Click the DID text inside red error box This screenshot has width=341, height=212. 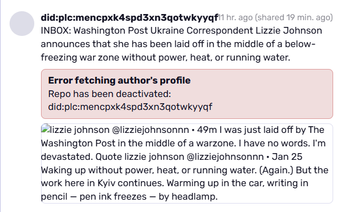point(130,107)
